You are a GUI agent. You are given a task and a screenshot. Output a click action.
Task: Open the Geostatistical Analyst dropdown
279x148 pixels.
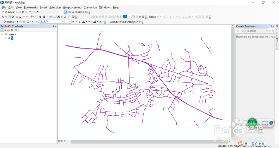click(124, 22)
